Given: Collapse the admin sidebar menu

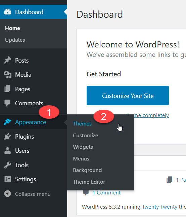Looking at the screenshot, I should [x=27, y=194].
